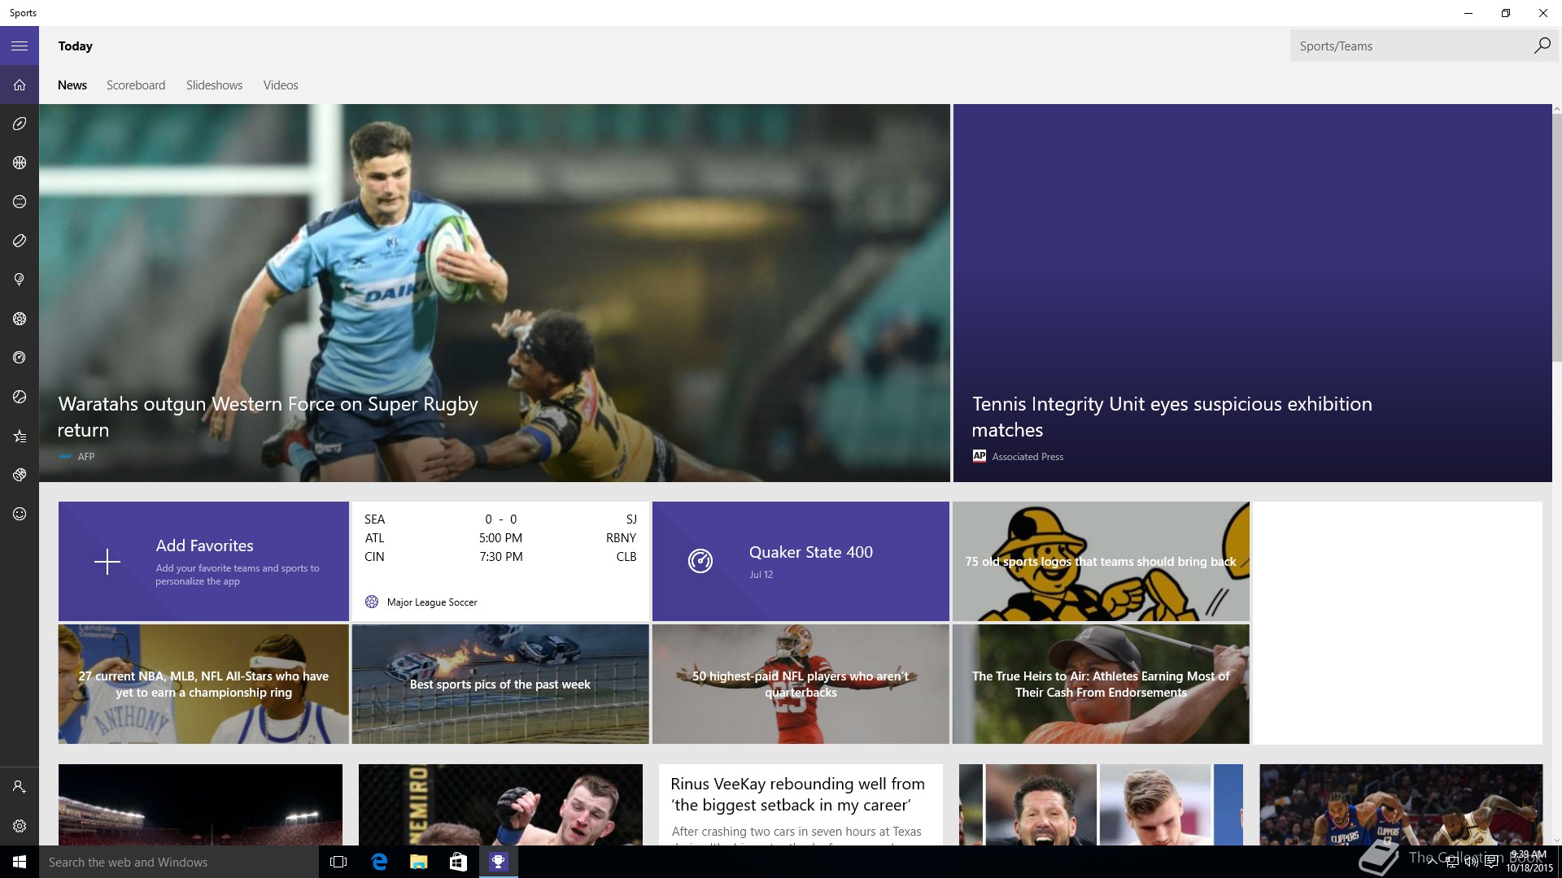Open the article with two men's portraits
The height and width of the screenshot is (878, 1562).
1101,804
